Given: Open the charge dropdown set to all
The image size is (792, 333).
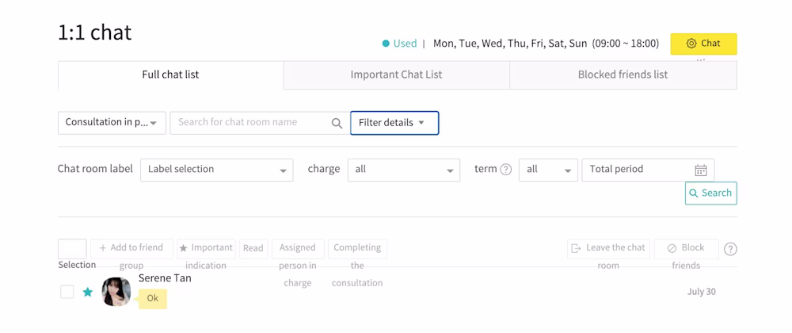Looking at the screenshot, I should point(404,170).
